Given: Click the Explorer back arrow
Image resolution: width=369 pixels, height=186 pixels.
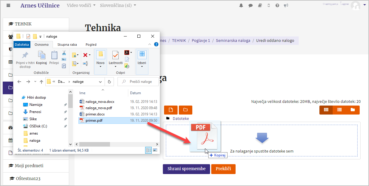Looking at the screenshot, I should coord(19,82).
